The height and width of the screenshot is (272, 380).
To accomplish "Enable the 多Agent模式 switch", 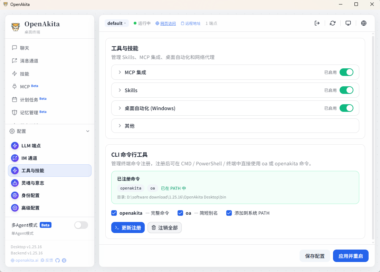I will 81,225.
